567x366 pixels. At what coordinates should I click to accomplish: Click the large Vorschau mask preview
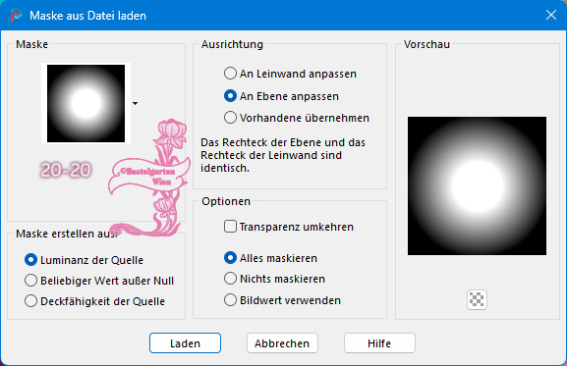click(x=477, y=185)
